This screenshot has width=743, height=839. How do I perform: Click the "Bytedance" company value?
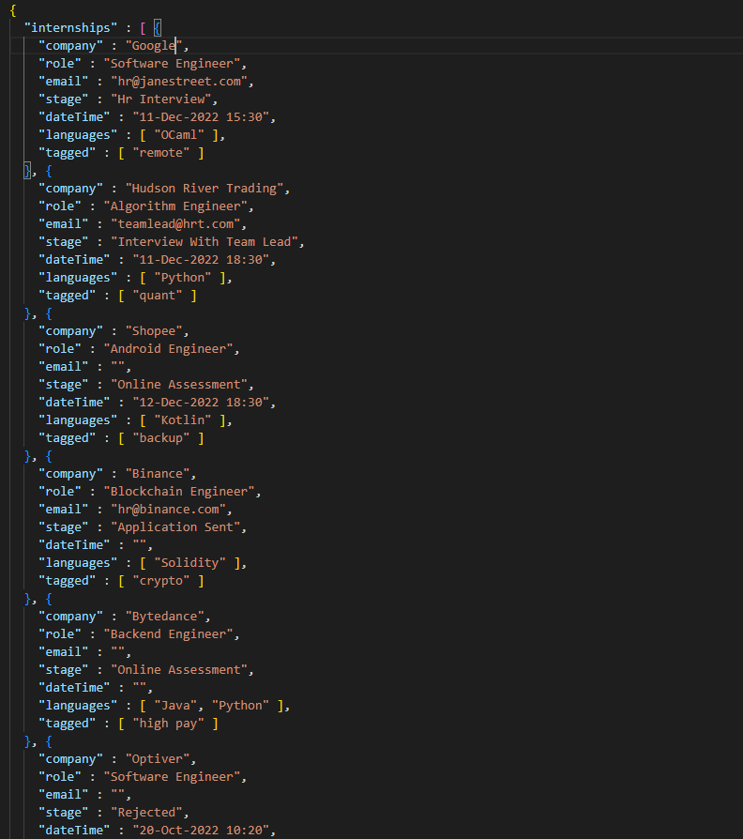[x=165, y=617]
